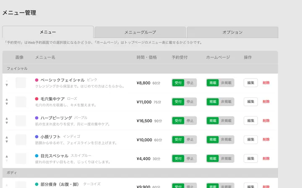Click フェイシャル group header row

tap(140, 69)
